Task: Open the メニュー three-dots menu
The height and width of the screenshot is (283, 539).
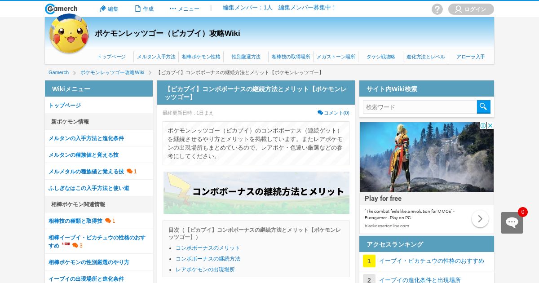Action: tap(184, 9)
